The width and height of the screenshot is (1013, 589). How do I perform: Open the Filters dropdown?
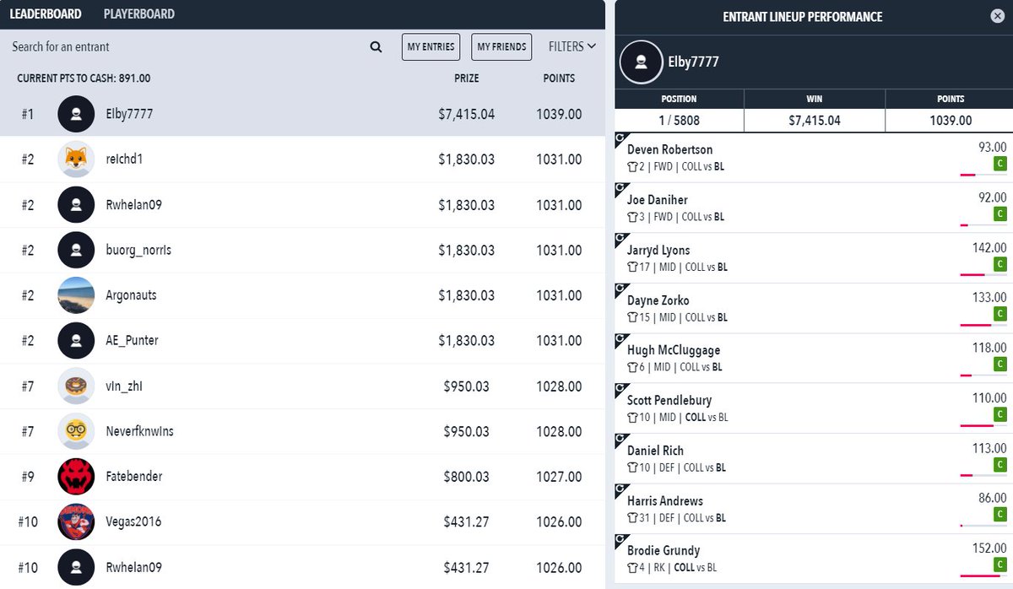tap(572, 46)
